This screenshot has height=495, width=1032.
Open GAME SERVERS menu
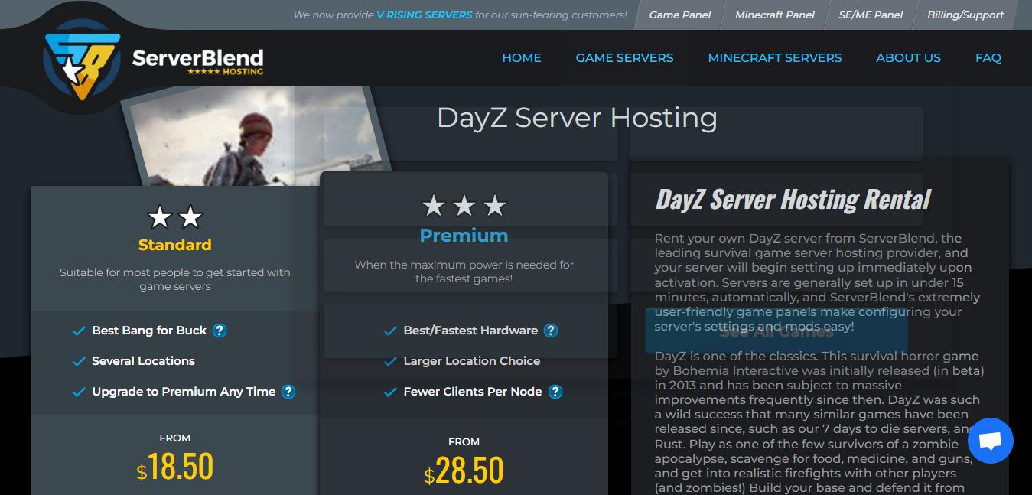(625, 57)
